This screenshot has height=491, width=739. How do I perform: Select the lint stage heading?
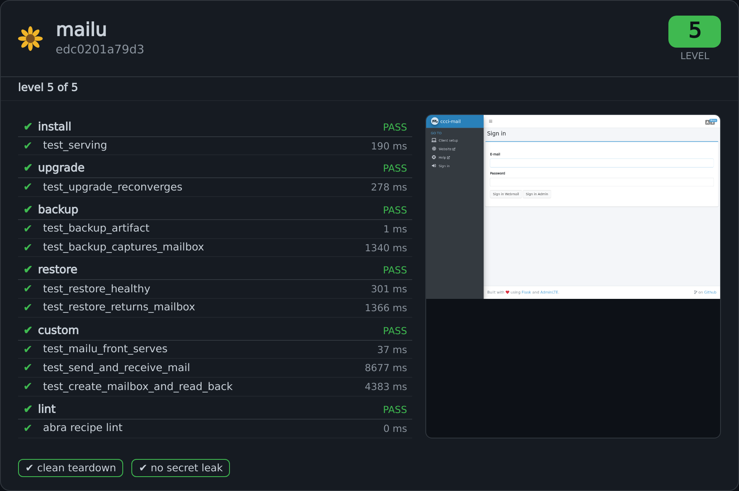coord(47,409)
